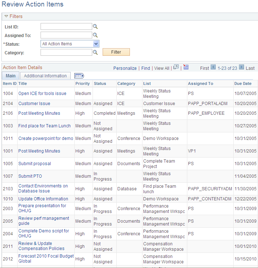This screenshot has width=258, height=268.
Task: Sort by Title column header
Action: (x=23, y=83)
